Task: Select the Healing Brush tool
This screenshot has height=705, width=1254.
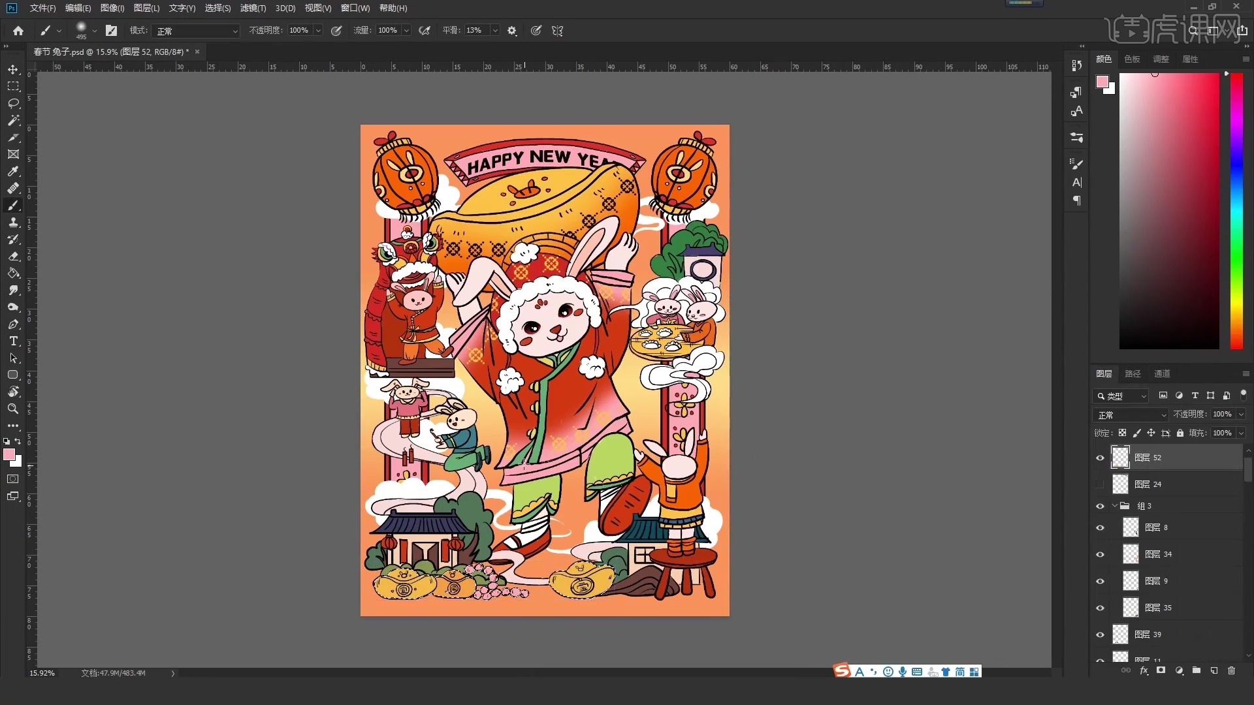Action: (13, 188)
